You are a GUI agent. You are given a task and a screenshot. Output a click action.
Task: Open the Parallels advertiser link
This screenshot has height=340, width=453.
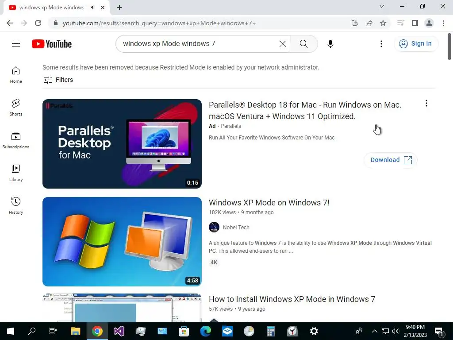click(231, 126)
